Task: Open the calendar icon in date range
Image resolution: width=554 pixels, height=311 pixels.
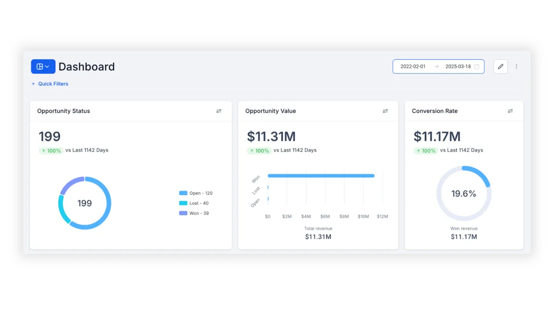Action: point(477,66)
